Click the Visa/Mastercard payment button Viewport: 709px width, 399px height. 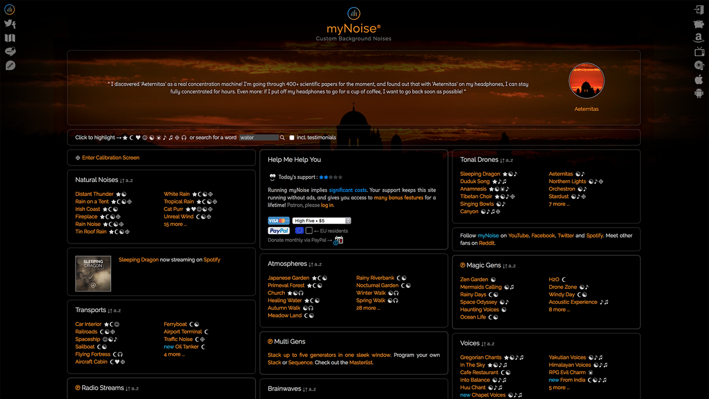(x=279, y=220)
